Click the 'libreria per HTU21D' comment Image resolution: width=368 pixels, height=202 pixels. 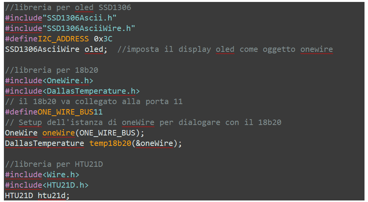pos(54,164)
